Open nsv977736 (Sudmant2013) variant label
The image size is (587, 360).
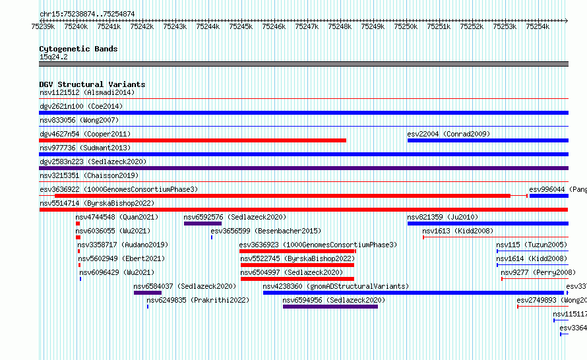pyautogui.click(x=85, y=148)
